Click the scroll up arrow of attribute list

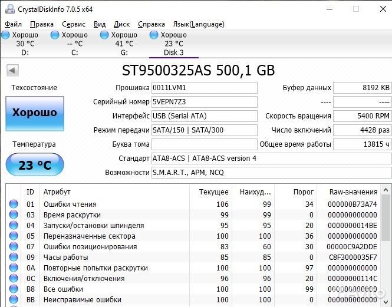pyautogui.click(x=386, y=190)
